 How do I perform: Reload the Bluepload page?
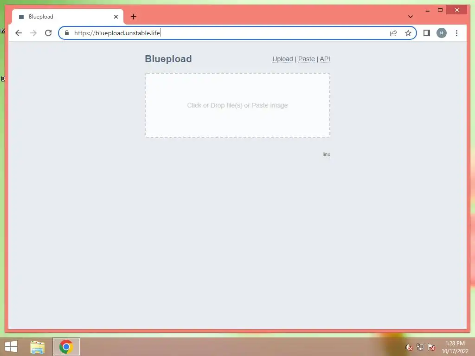pyautogui.click(x=48, y=33)
